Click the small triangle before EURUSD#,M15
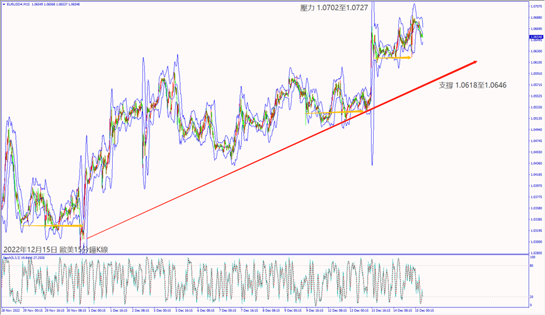 (3, 4)
